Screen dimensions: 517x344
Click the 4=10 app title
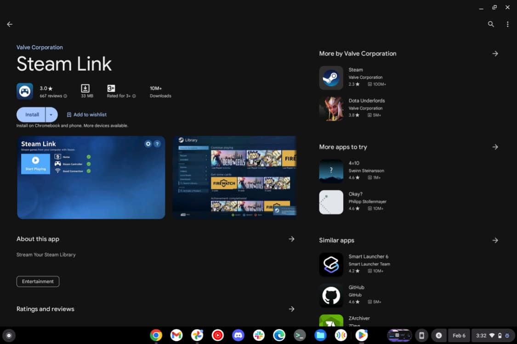coord(354,163)
